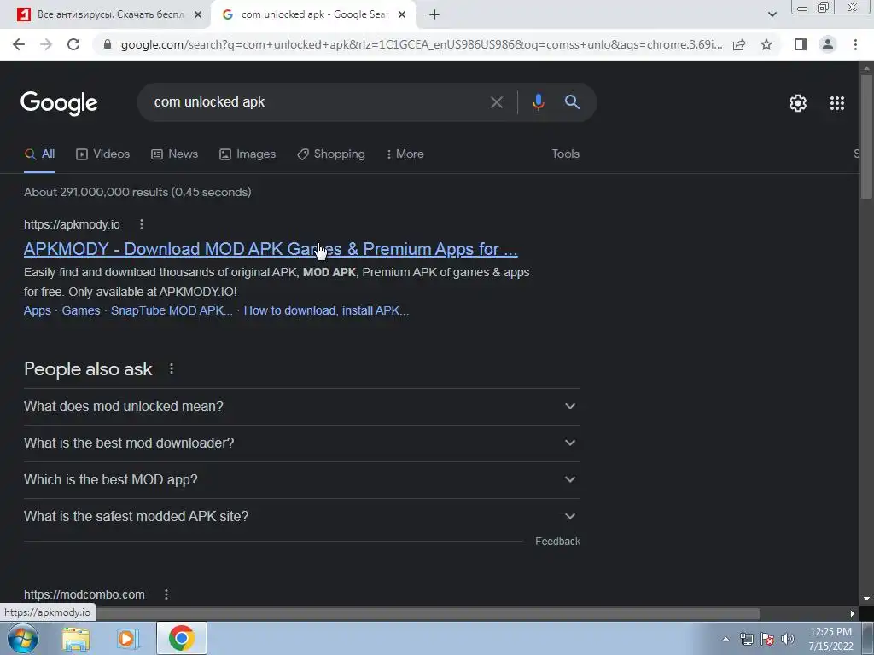Open the volume speaker tray icon
Viewport: 874px width, 655px height.
tap(788, 639)
